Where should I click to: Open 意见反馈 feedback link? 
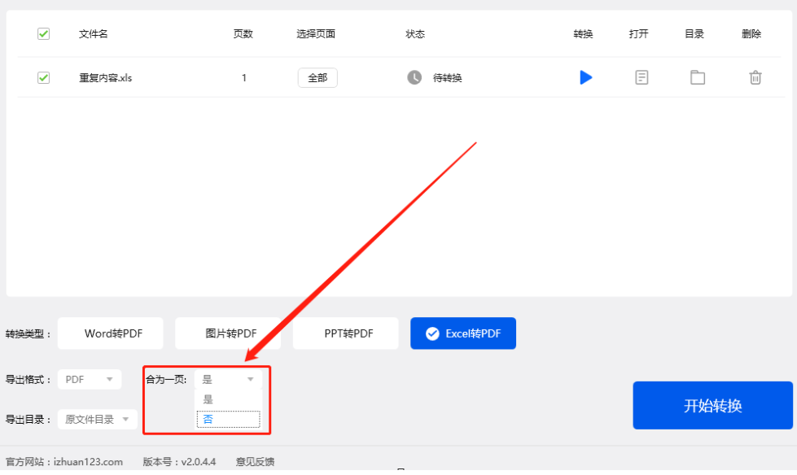point(255,462)
